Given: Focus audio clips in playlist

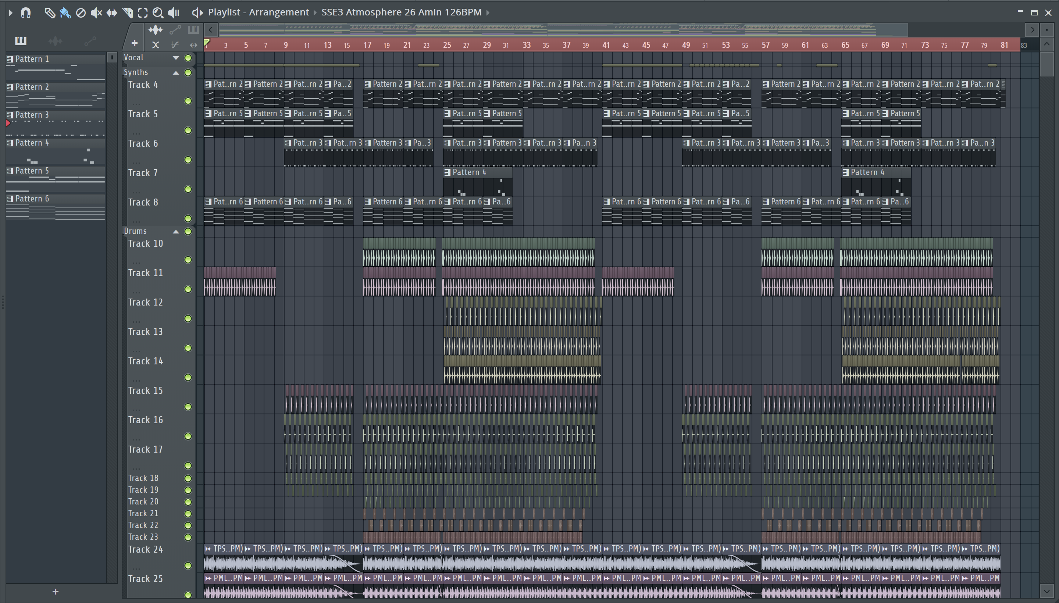Looking at the screenshot, I should 156,30.
